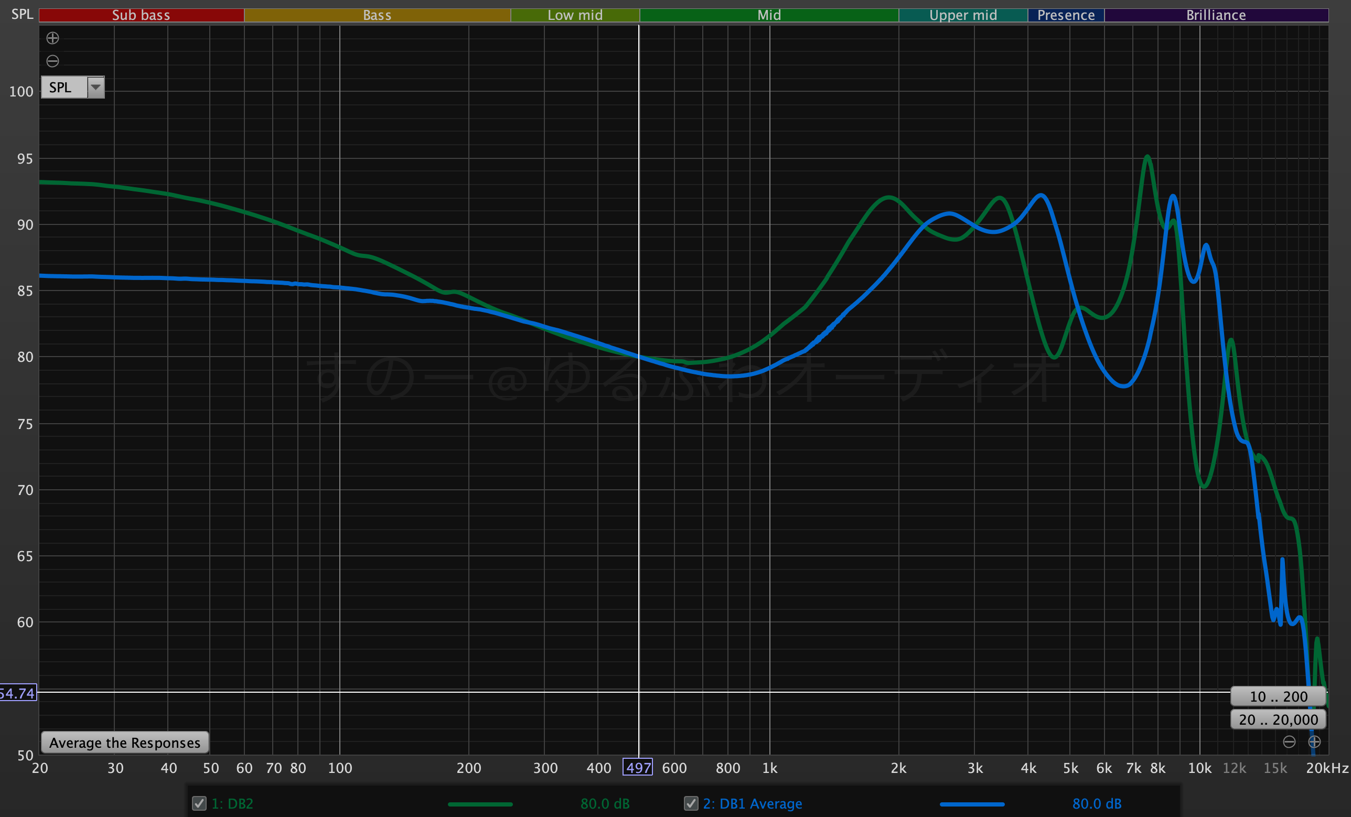
Task: Click Average the Responses button
Action: (x=125, y=743)
